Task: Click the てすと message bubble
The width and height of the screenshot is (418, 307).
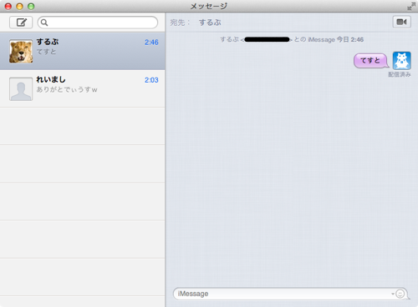Action: pos(371,61)
